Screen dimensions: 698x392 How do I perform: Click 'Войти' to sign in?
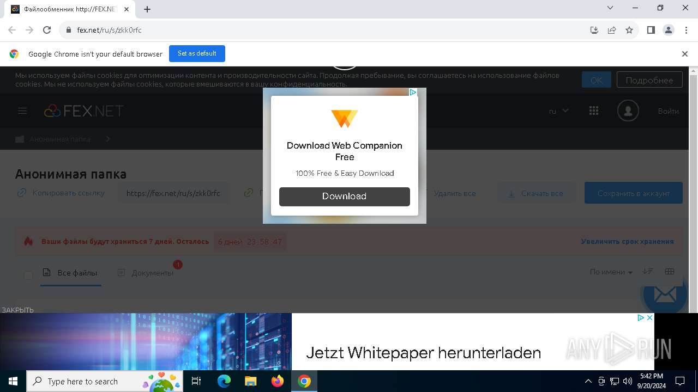669,111
